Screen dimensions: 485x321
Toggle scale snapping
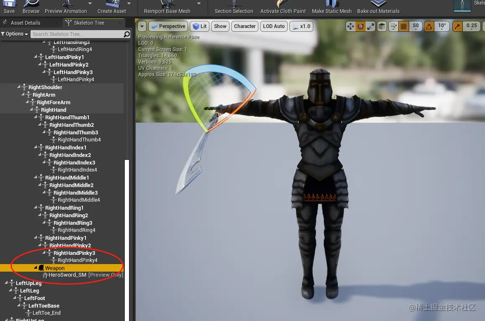(x=457, y=26)
